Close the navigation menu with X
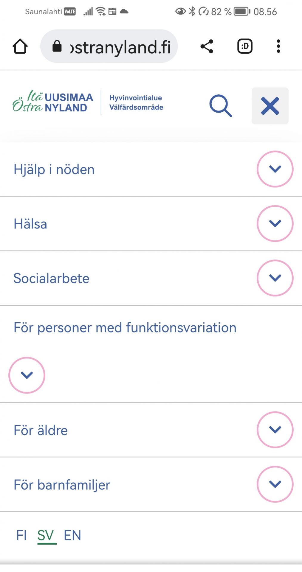The width and height of the screenshot is (302, 572). 270,106
